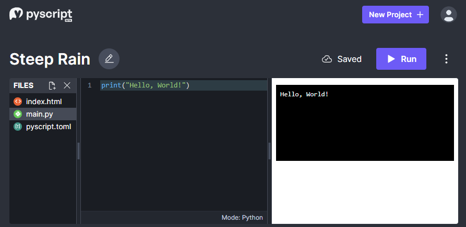Run the project
This screenshot has height=227, width=466.
[x=401, y=59]
